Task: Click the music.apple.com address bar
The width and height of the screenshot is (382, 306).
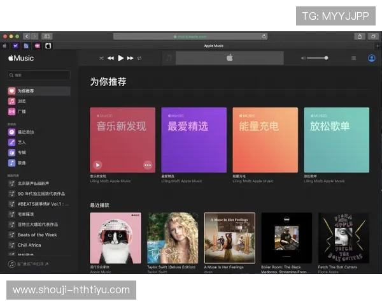Action: 190,36
